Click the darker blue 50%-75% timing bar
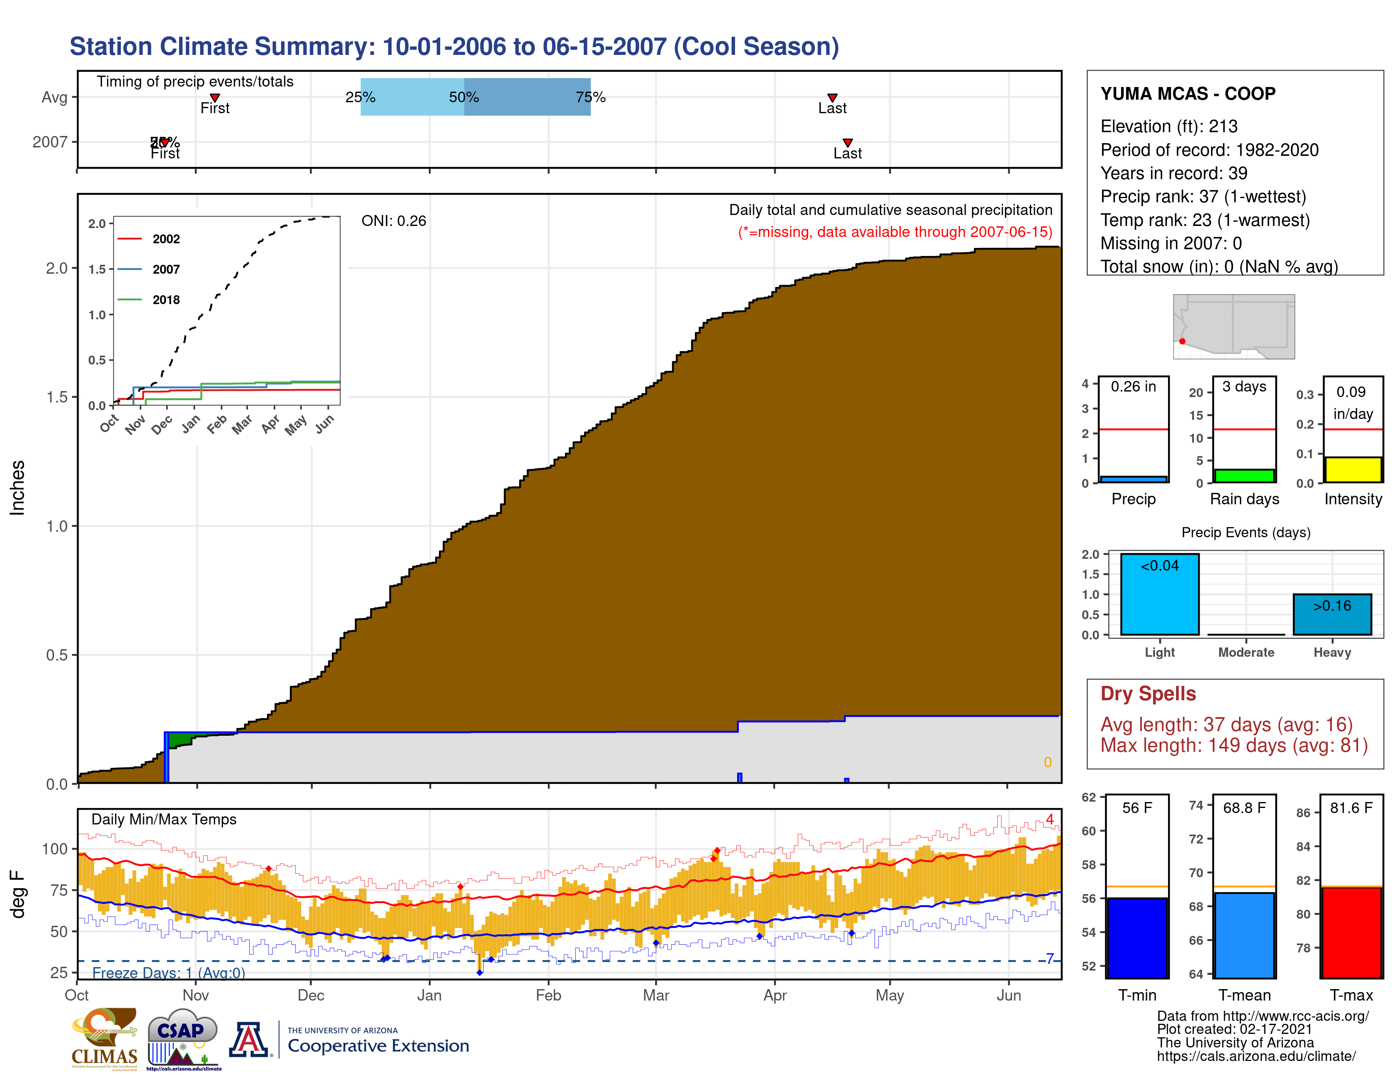This screenshot has height=1077, width=1394. 527,97
